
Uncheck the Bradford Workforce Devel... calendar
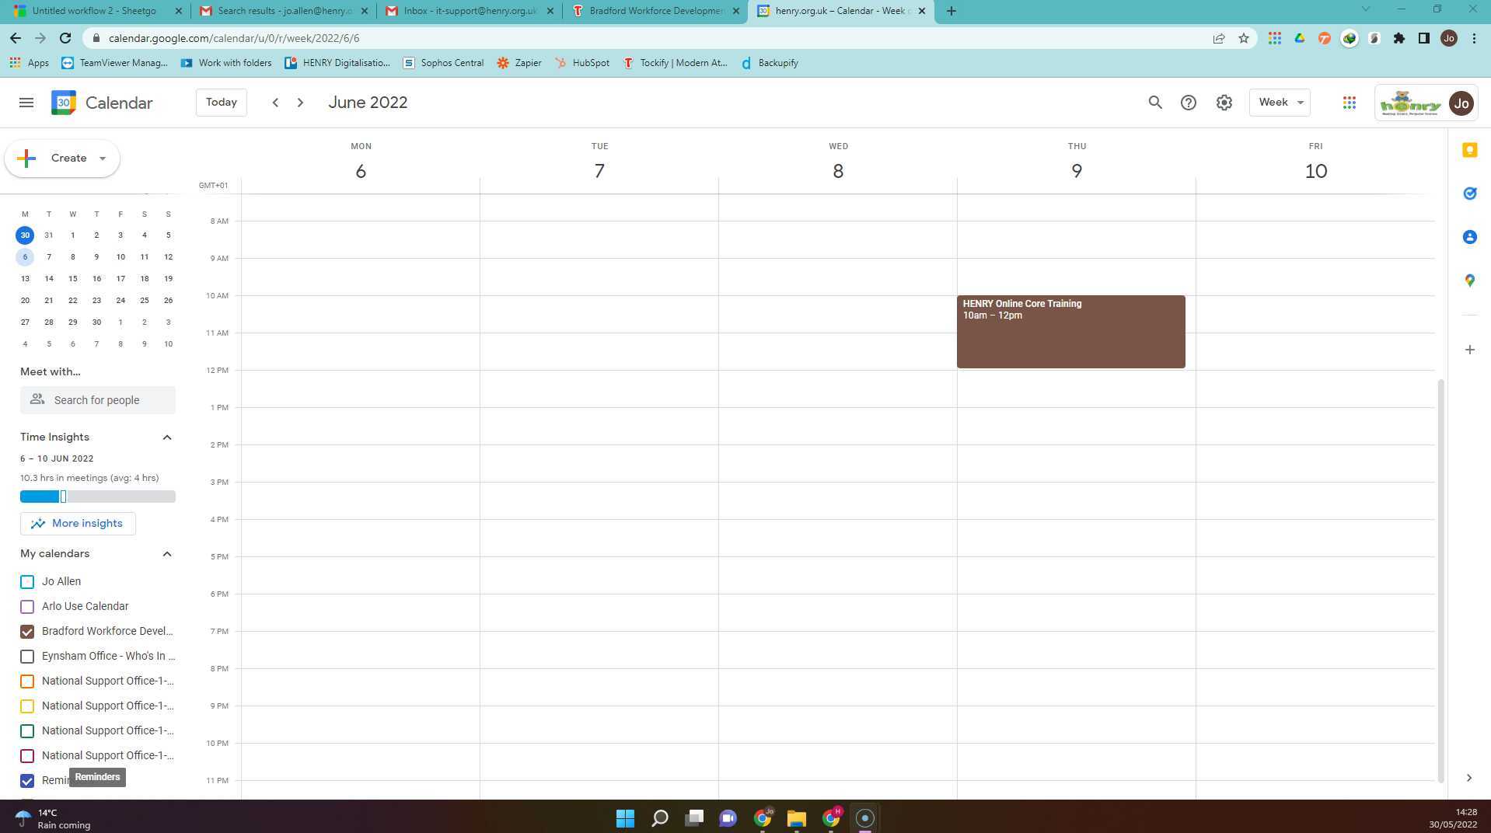(x=27, y=632)
